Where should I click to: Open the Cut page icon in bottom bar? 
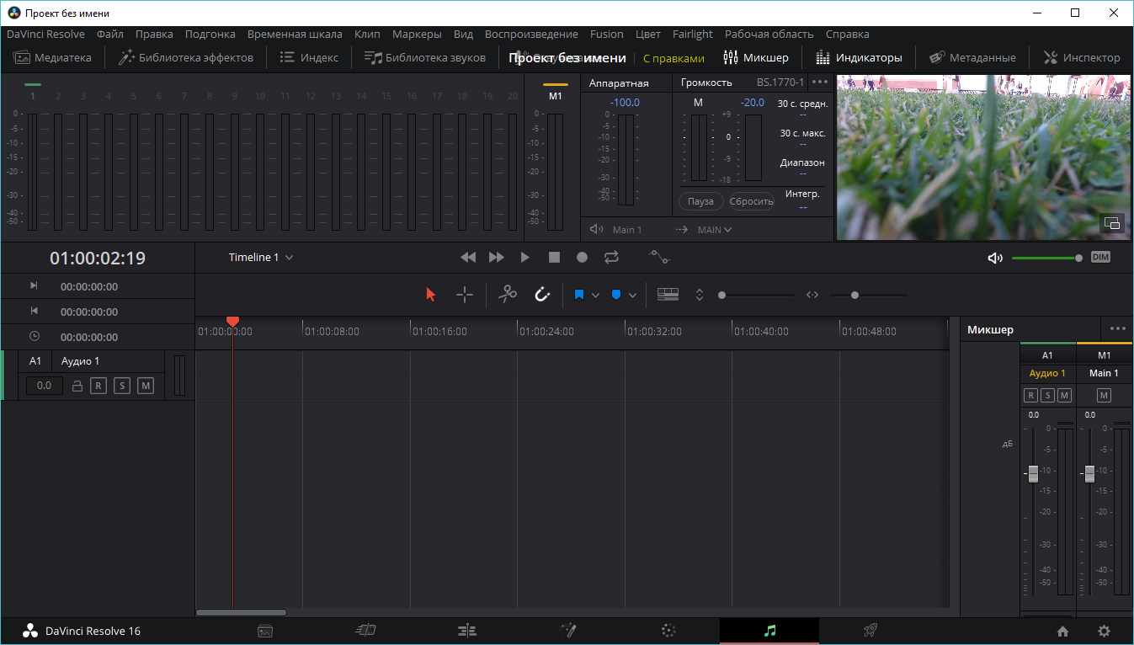pos(365,630)
